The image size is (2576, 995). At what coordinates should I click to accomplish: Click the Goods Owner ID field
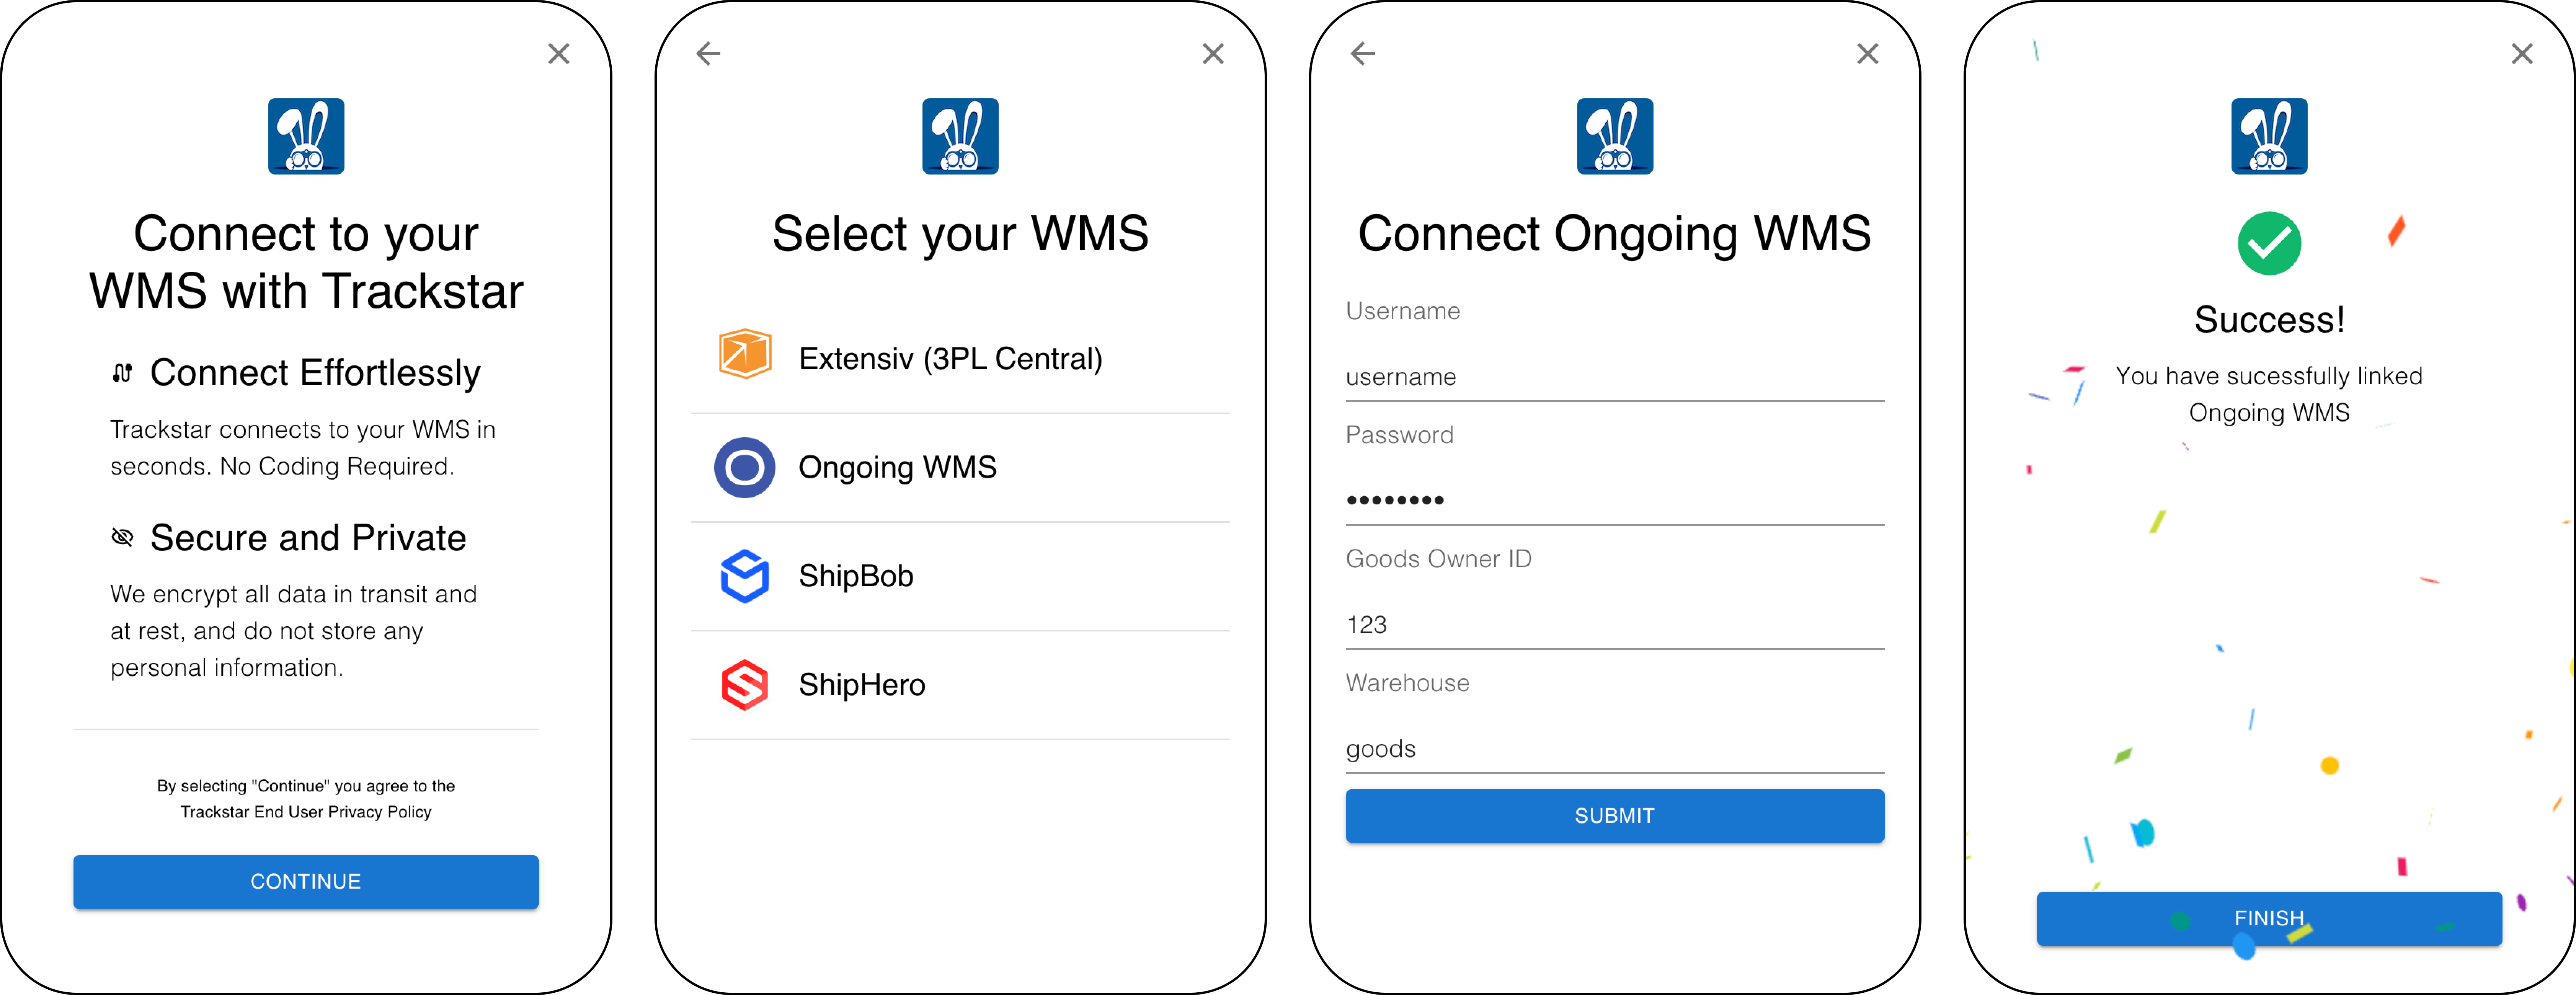1614,624
